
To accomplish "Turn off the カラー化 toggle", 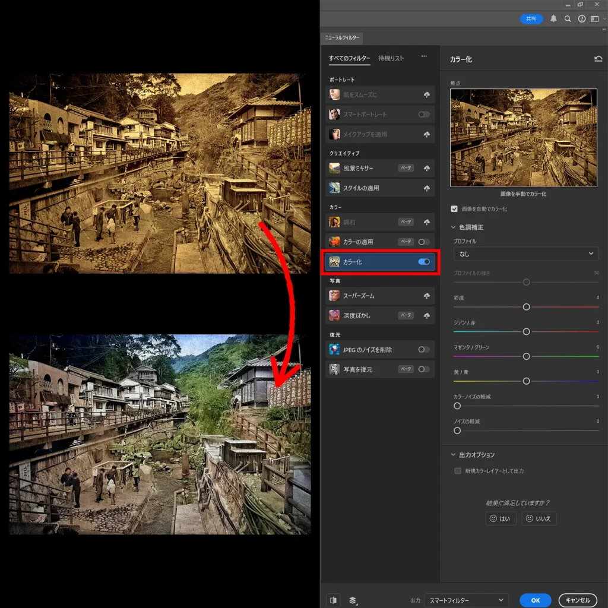I will tap(424, 262).
